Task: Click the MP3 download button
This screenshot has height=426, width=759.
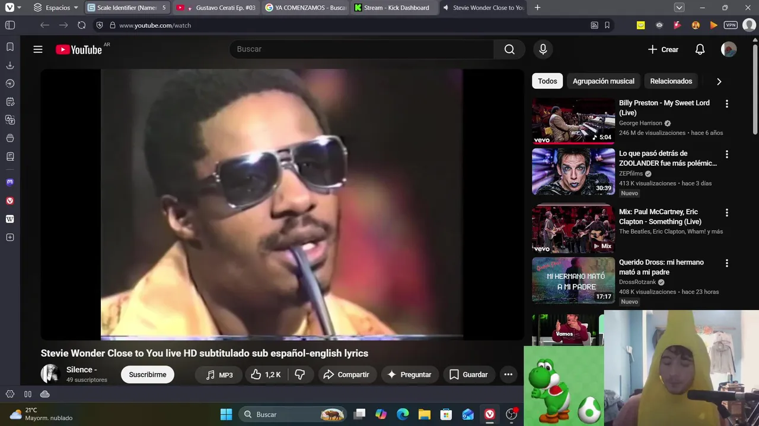Action: point(219,375)
